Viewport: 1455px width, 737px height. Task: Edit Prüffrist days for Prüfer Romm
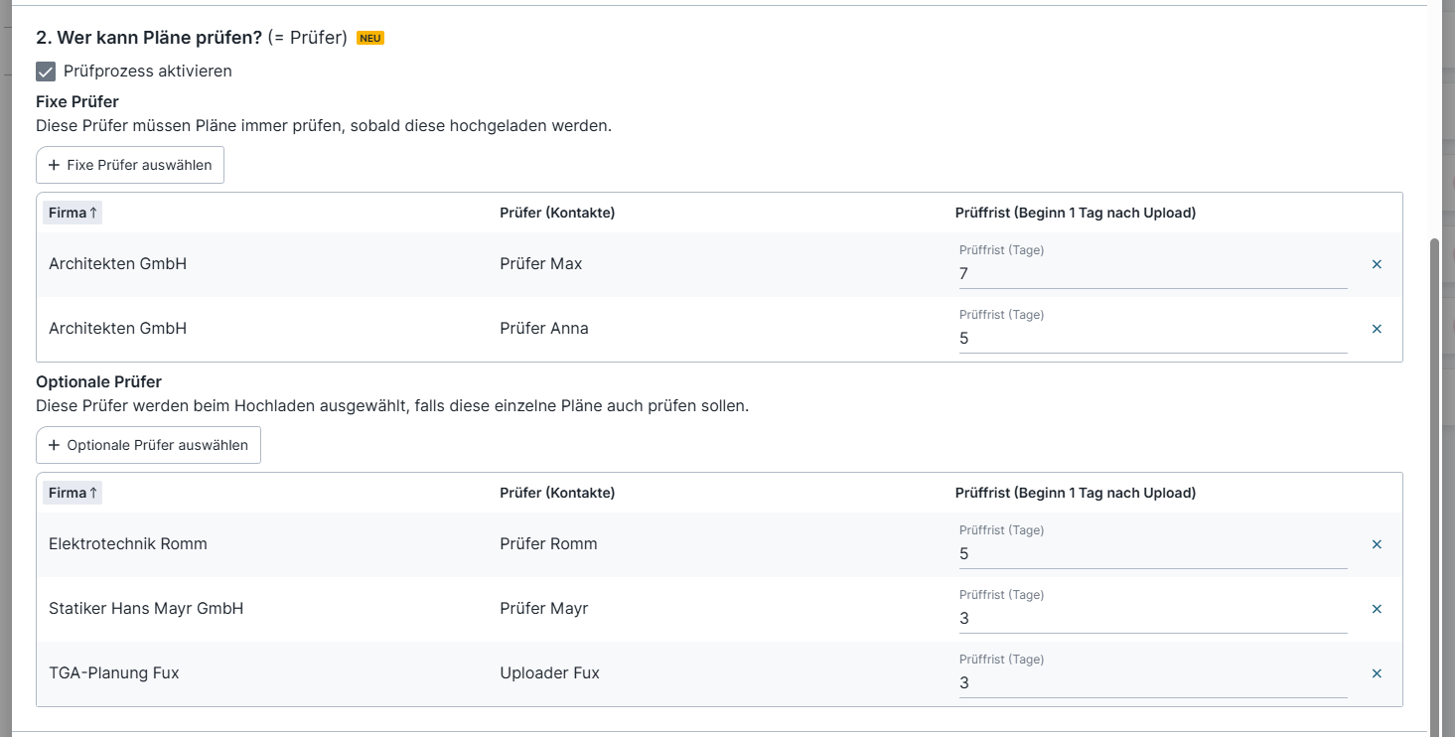1152,554
